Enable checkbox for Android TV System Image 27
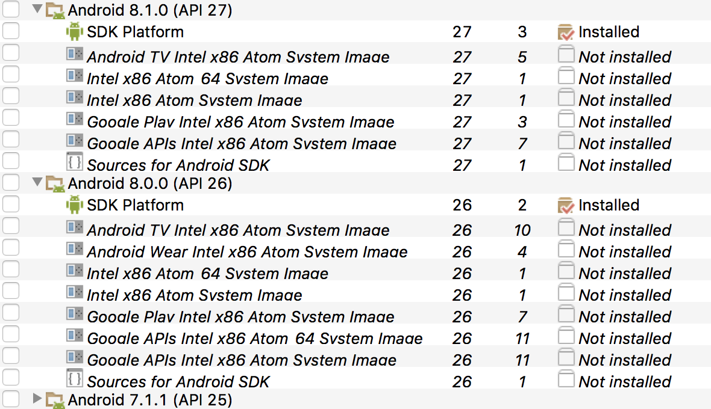This screenshot has height=409, width=711. 11,53
